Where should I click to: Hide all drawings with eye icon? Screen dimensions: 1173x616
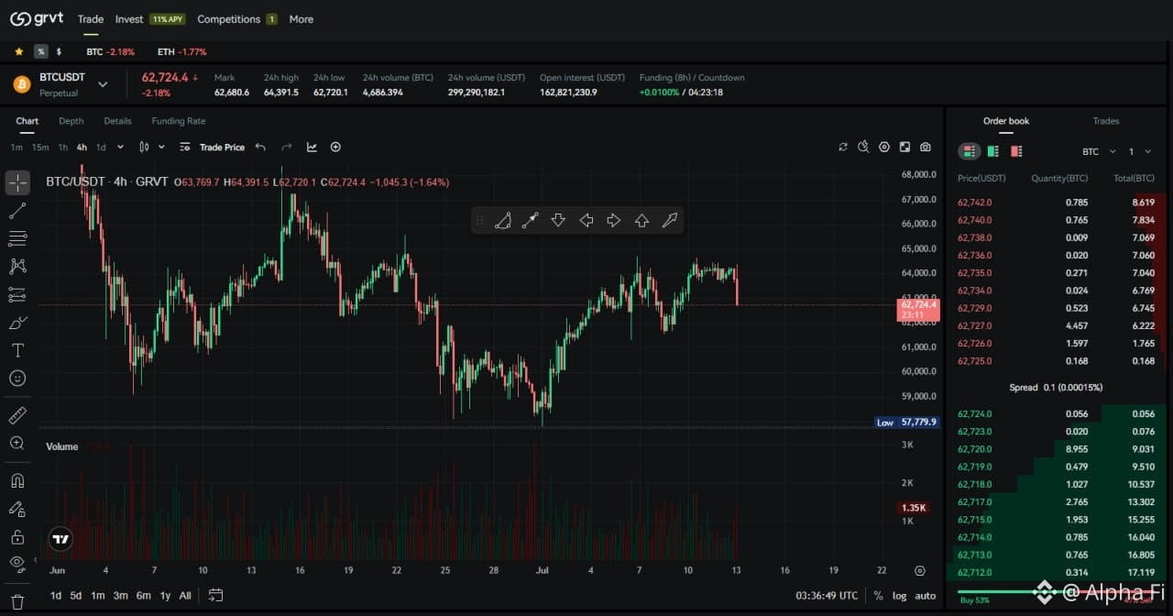pyautogui.click(x=17, y=563)
